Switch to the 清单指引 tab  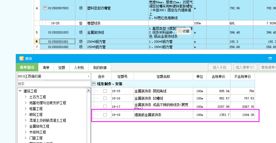pyautogui.click(x=27, y=68)
